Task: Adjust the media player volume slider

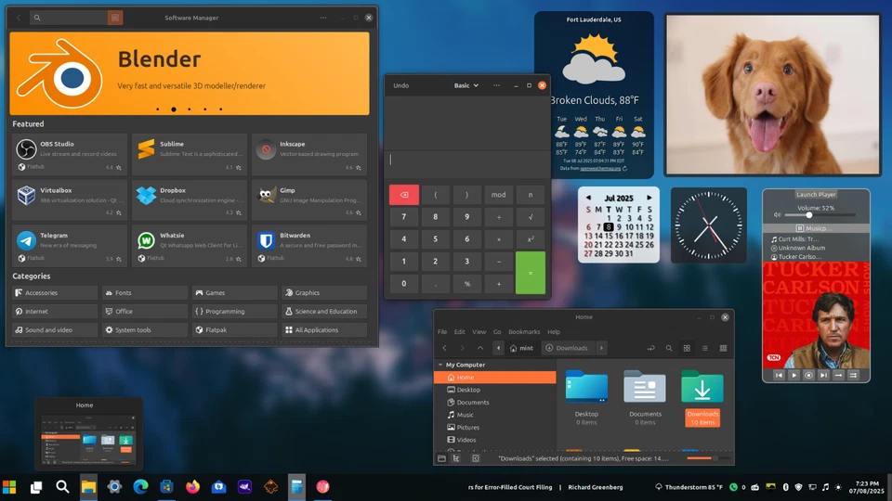Action: click(x=809, y=215)
